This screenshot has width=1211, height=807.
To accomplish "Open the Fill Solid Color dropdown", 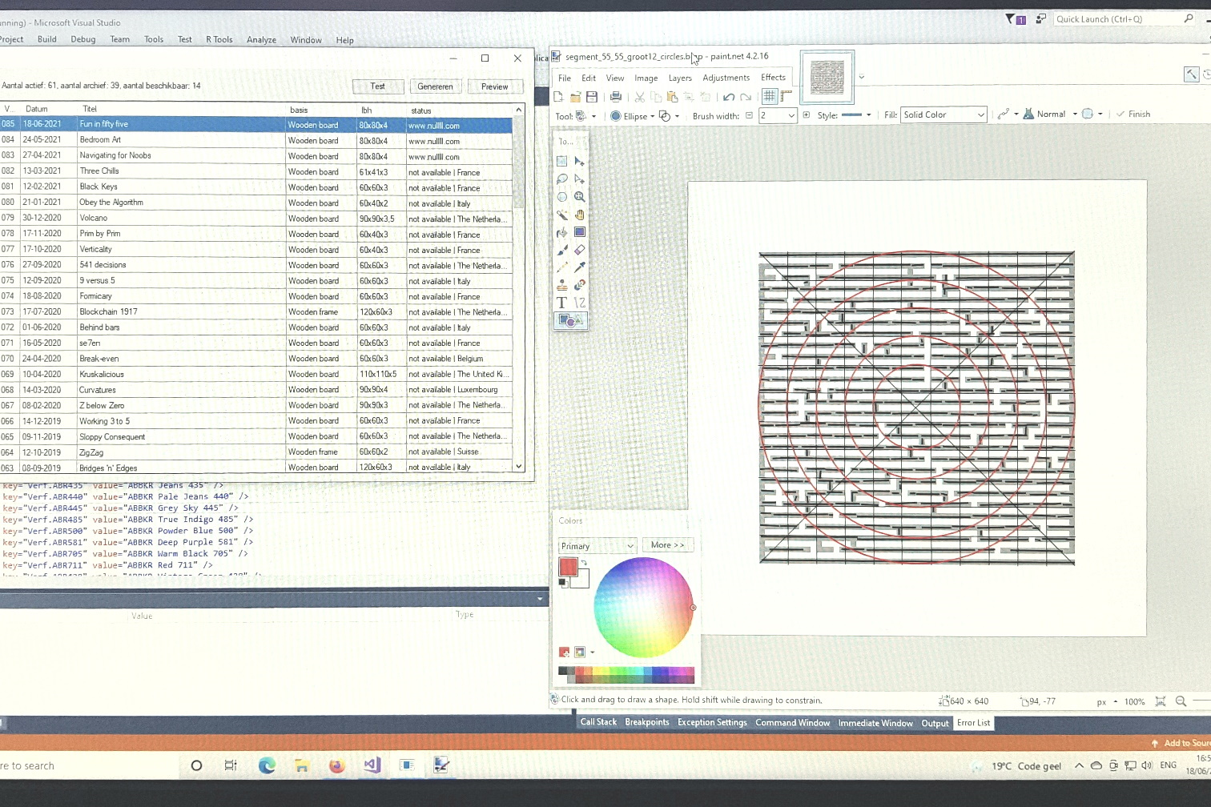I will pyautogui.click(x=943, y=115).
